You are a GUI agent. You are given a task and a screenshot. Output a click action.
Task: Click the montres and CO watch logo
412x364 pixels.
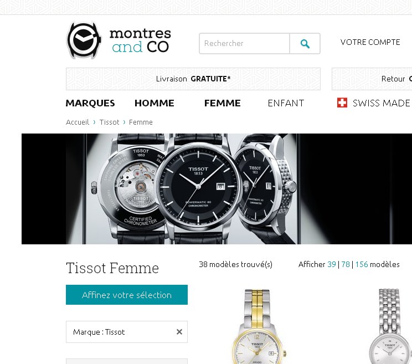pos(119,40)
